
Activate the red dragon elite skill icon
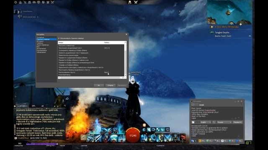point(183,138)
